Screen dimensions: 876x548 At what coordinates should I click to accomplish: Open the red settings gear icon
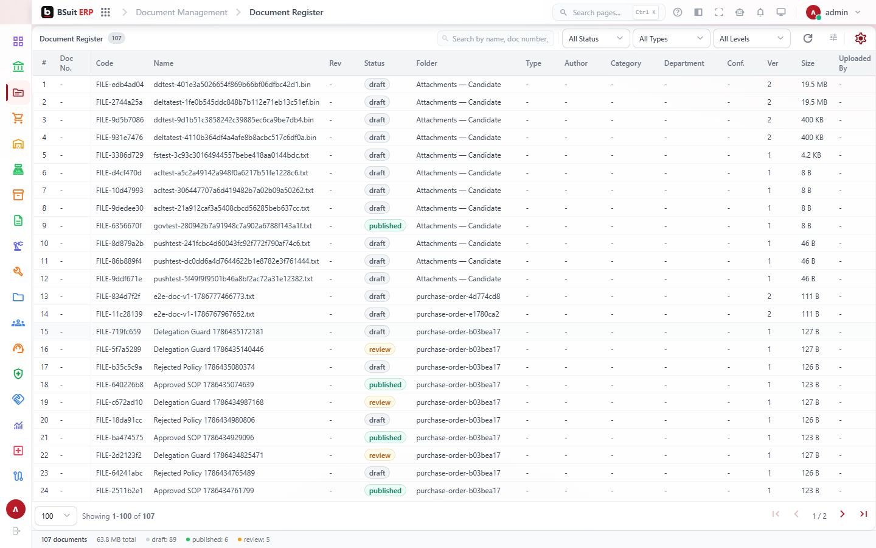point(860,38)
